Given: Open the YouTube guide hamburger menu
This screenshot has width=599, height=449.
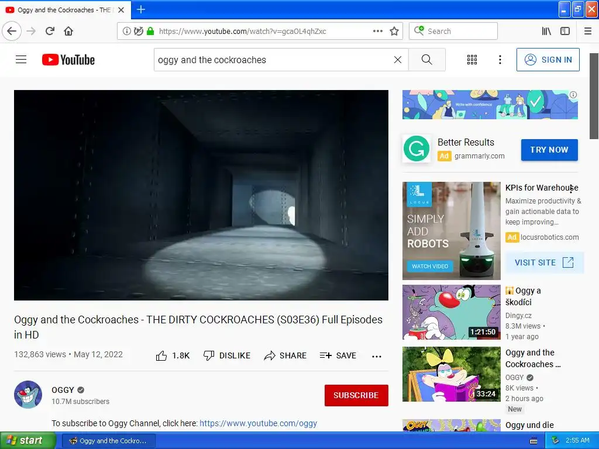Looking at the screenshot, I should tap(21, 60).
